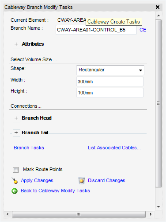
Task: Click the horizontal scrollbar thumb
Action: [79, 214]
